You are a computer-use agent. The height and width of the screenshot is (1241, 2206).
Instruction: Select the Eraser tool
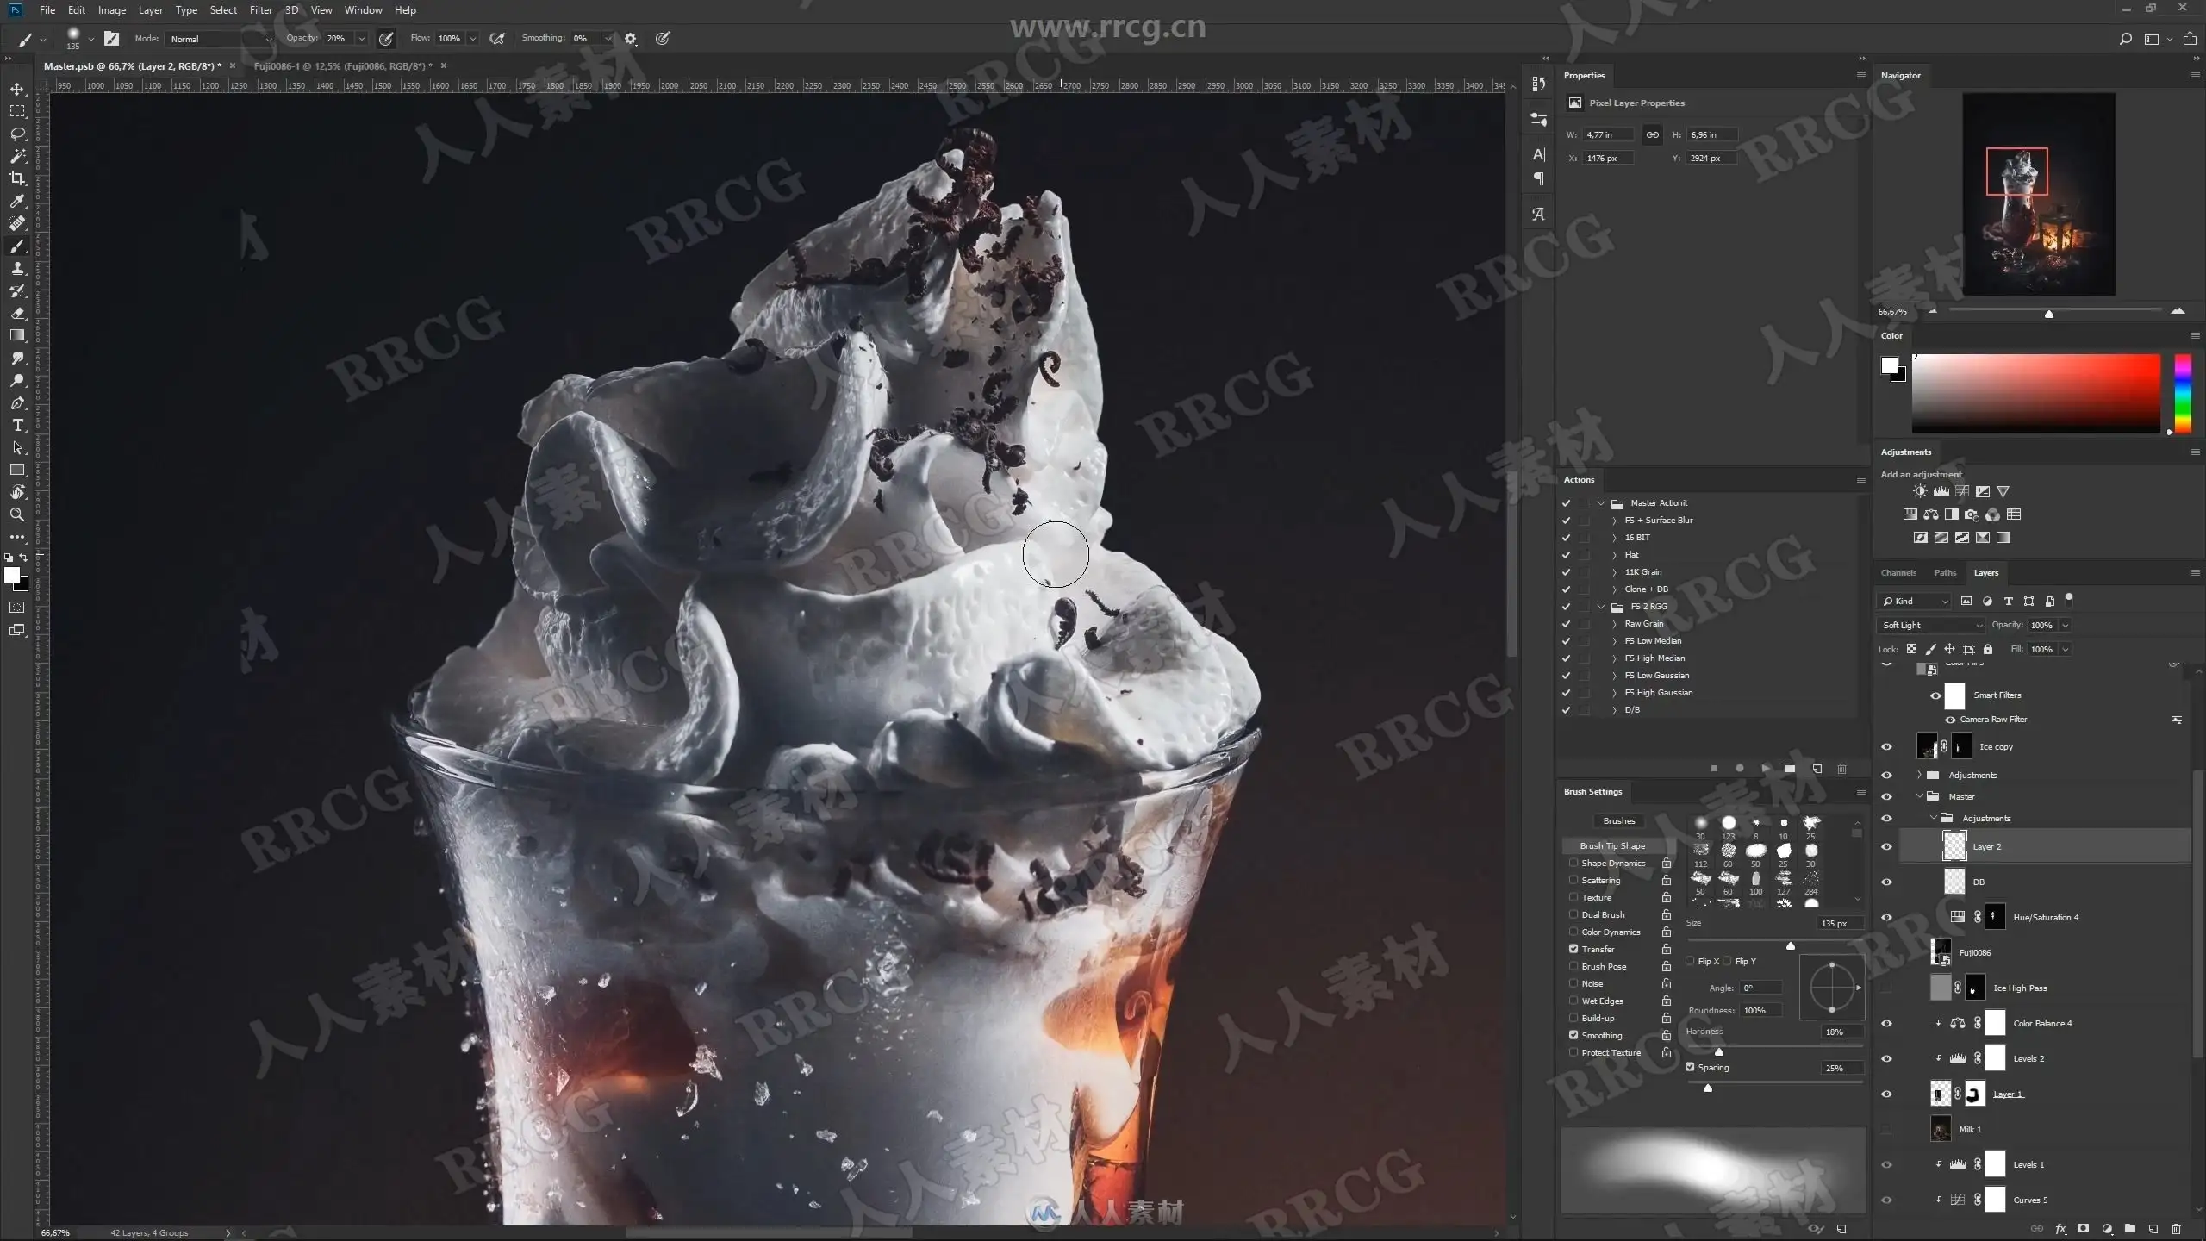pyautogui.click(x=17, y=314)
